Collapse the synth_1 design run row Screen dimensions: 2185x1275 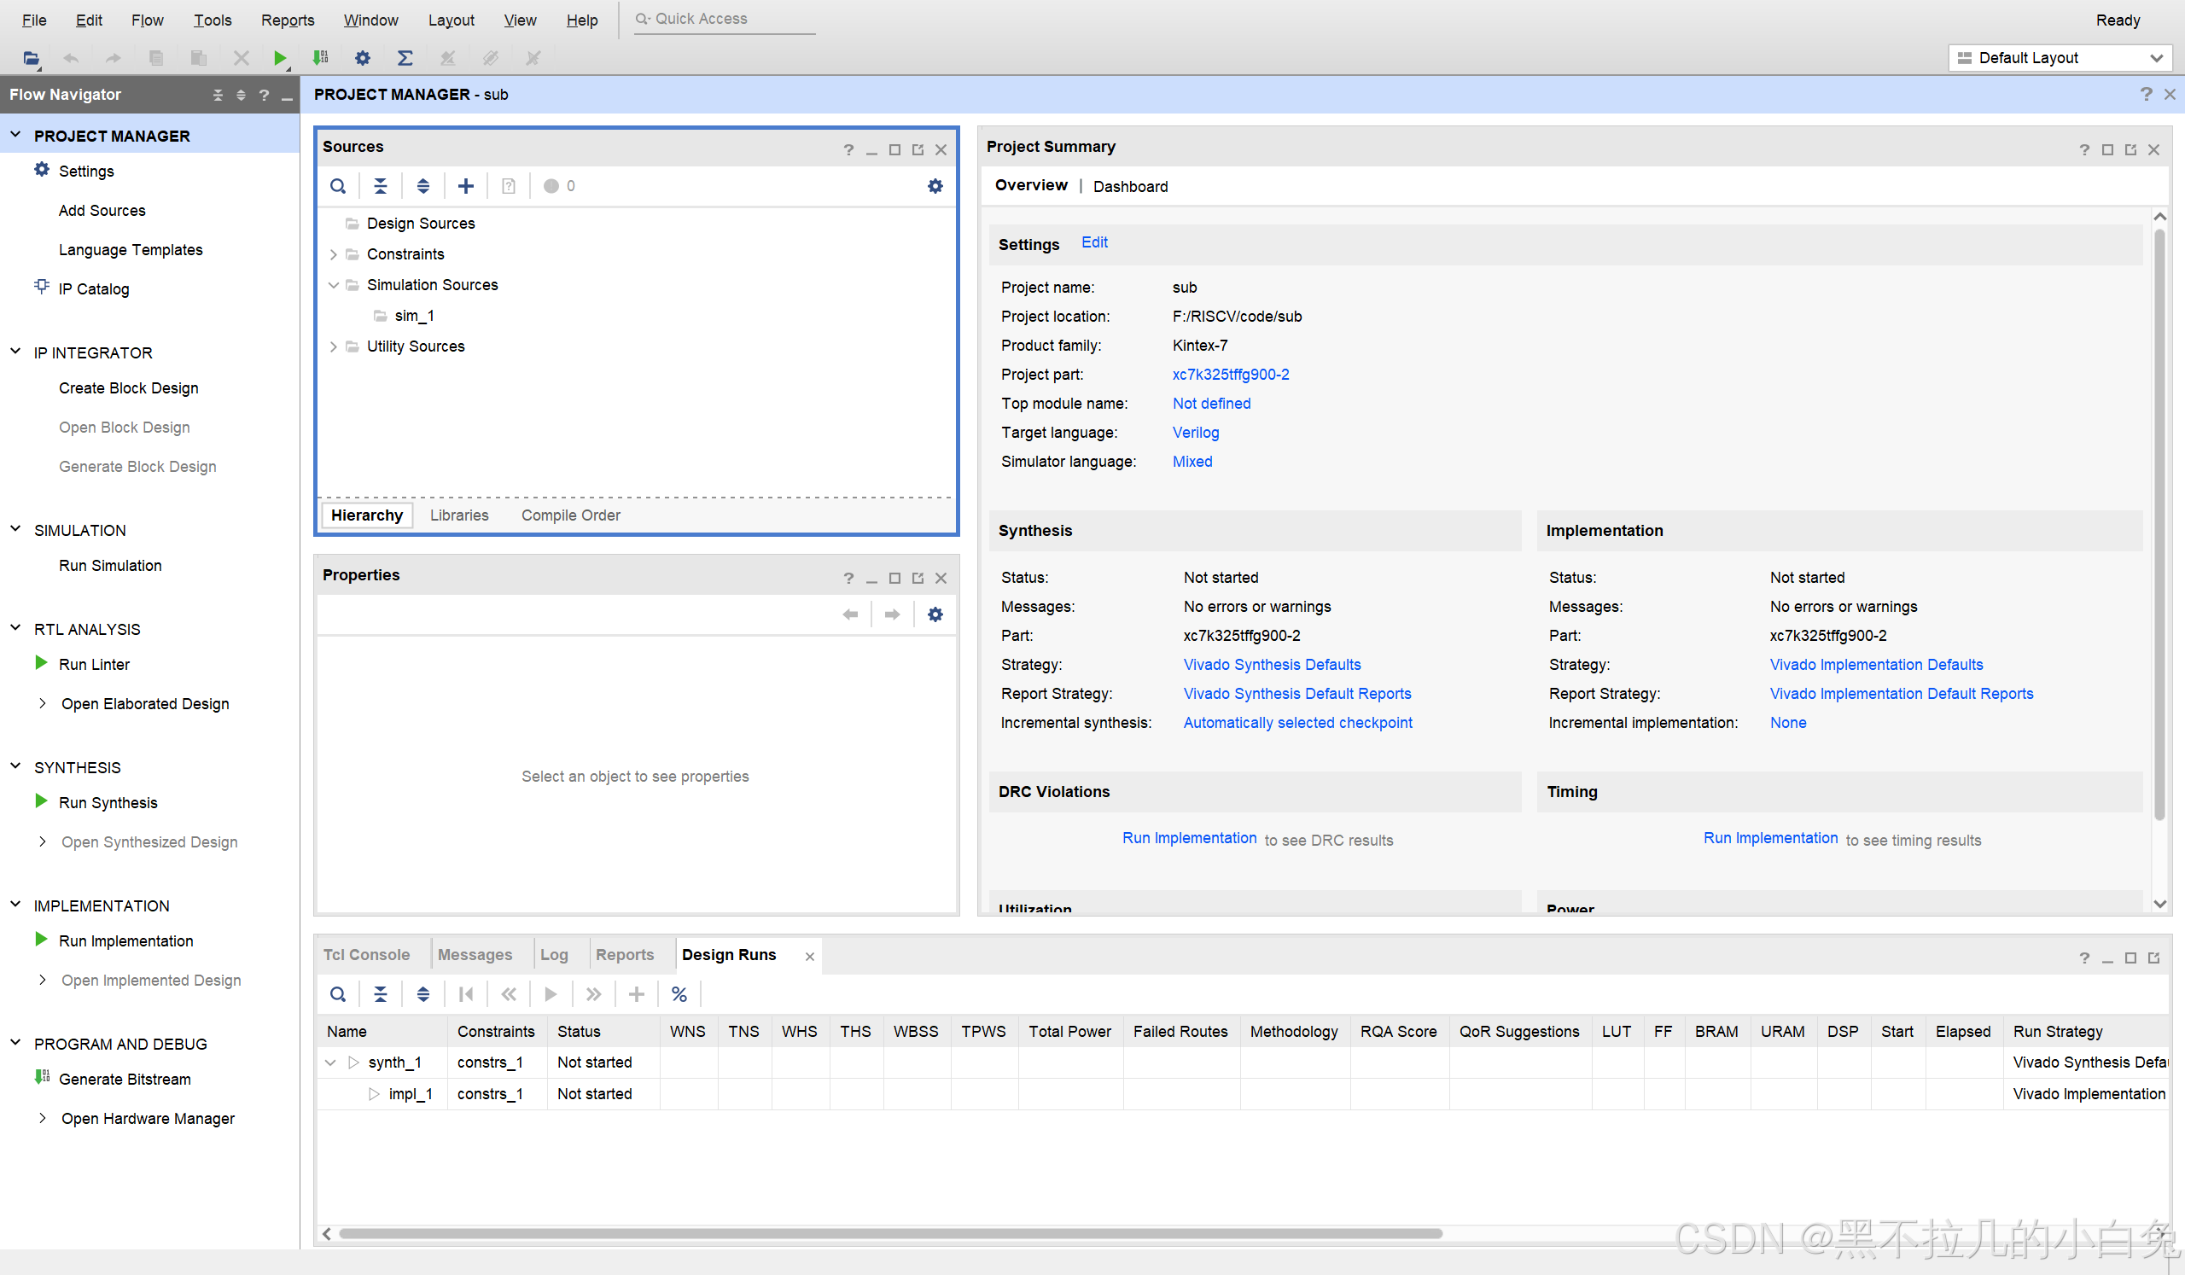(x=330, y=1062)
